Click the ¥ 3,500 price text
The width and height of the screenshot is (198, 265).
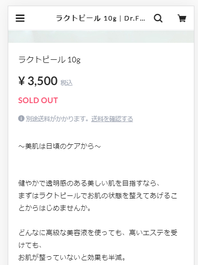point(38,81)
